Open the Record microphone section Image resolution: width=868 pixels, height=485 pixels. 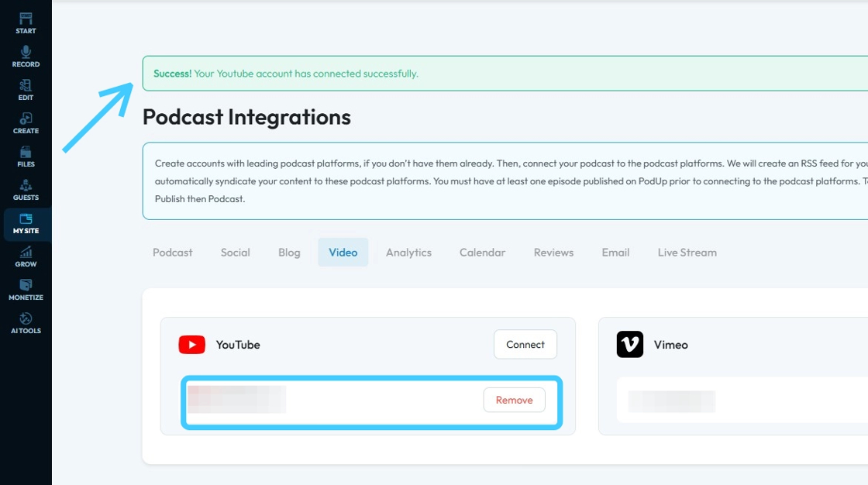click(x=26, y=56)
